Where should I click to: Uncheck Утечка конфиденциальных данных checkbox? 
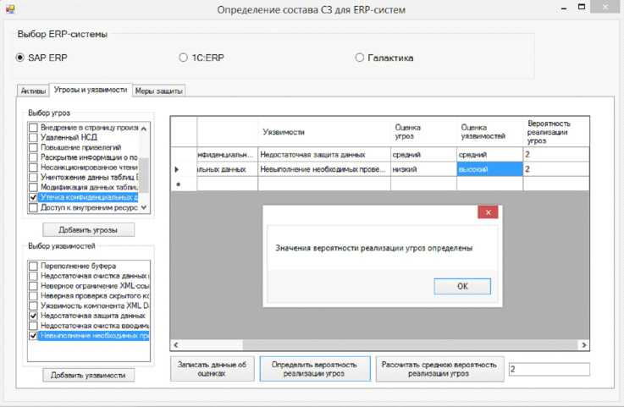[x=33, y=197]
